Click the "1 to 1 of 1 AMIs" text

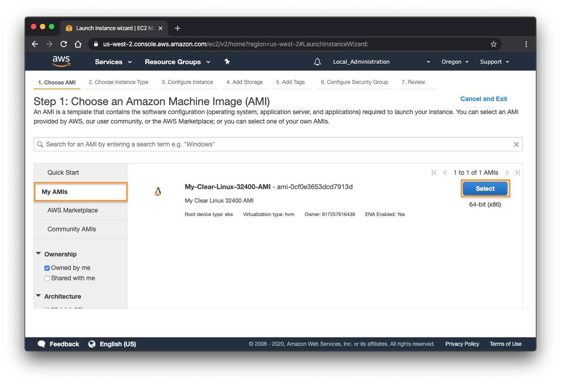click(x=476, y=172)
